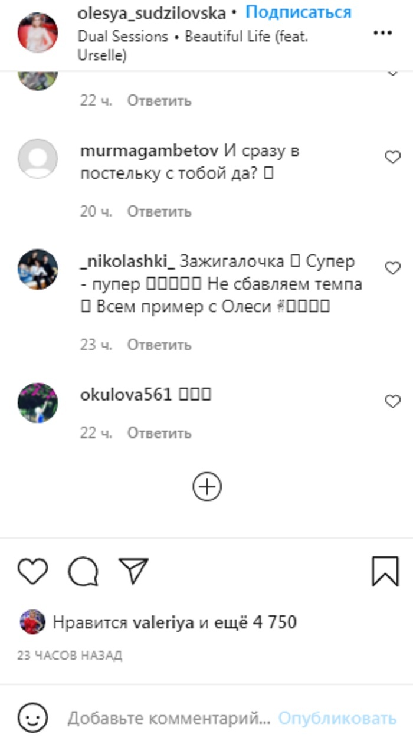Open olesya_sudzilovska profile avatar
This screenshot has height=744, width=413.
point(38,32)
